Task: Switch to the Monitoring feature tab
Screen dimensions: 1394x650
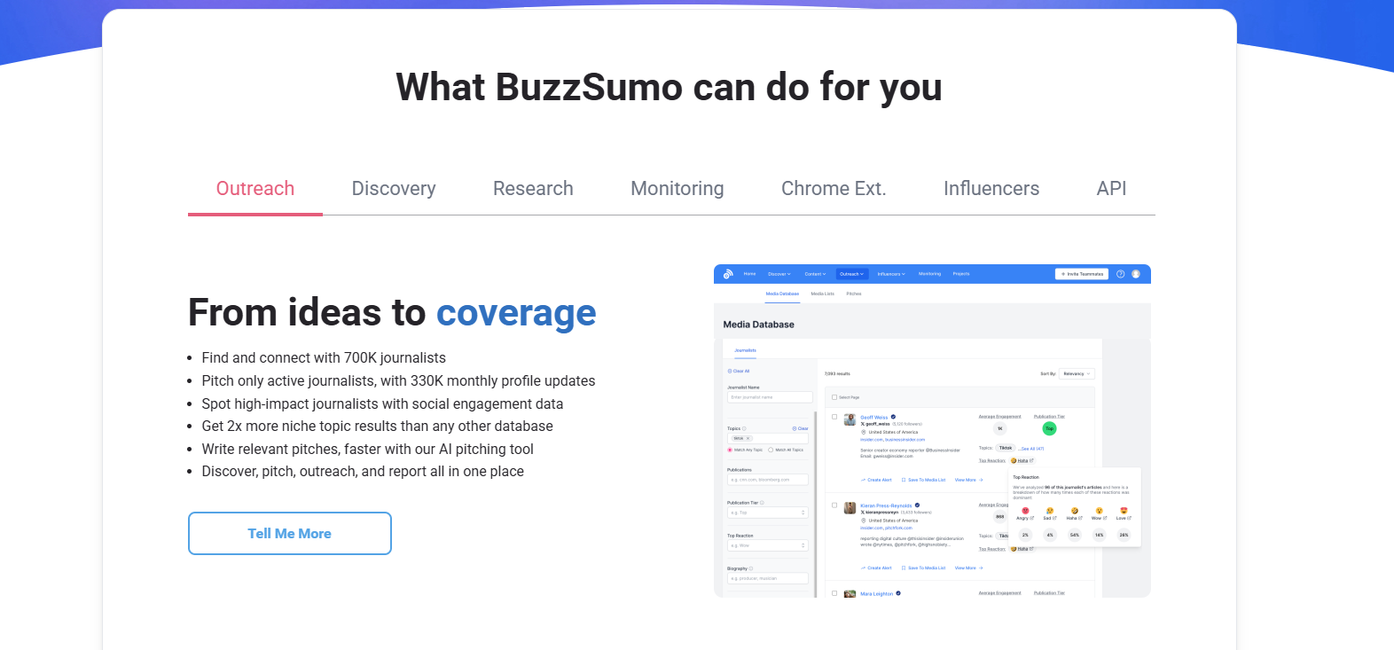Action: pos(677,189)
